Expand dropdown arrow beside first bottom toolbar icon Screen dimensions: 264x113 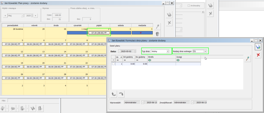(7, 108)
